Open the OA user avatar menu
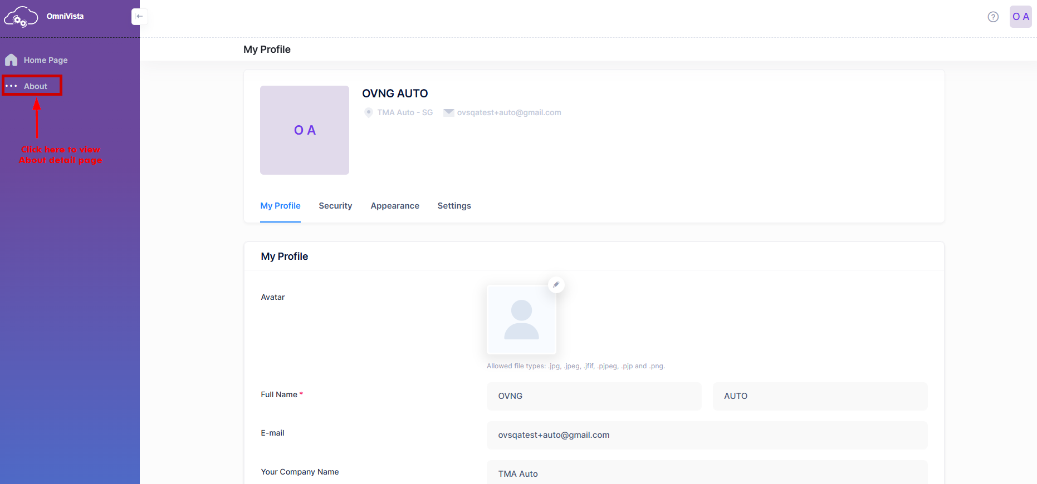Screen dimensions: 1037x484 pyautogui.click(x=1021, y=17)
